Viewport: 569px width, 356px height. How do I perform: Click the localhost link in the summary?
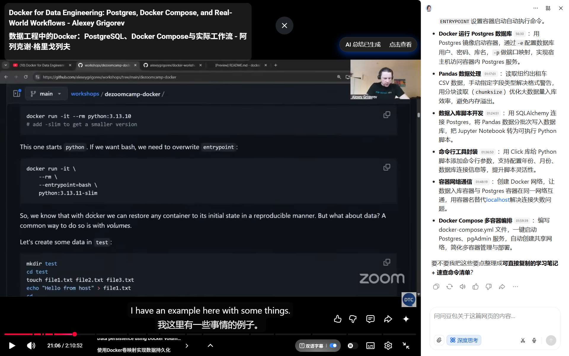(498, 200)
